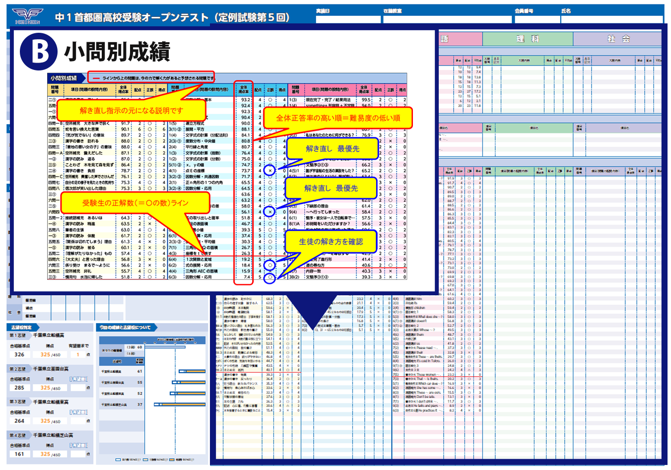Click the 第1志望 label
Image resolution: width=671 pixels, height=470 pixels.
coord(17,336)
